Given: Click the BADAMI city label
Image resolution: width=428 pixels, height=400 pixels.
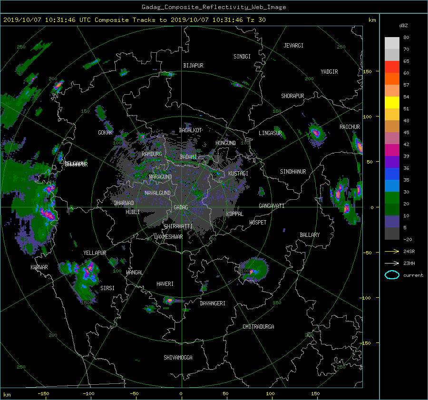Looking at the screenshot, I should [x=188, y=157].
